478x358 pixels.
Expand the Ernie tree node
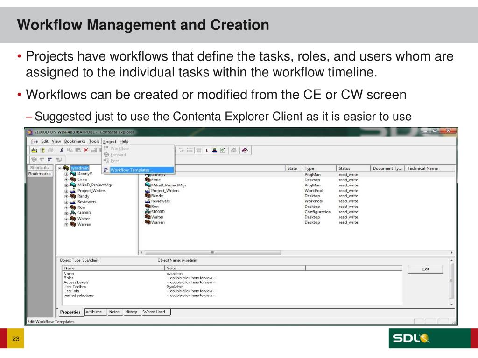tap(66, 179)
